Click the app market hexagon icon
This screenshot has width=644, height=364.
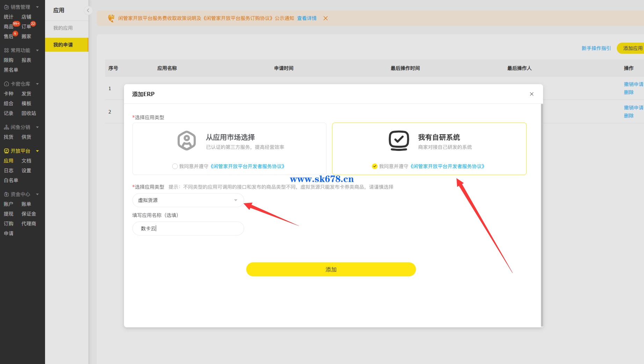coord(186,141)
